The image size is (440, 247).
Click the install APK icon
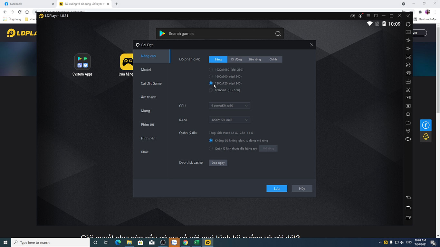pyautogui.click(x=408, y=82)
